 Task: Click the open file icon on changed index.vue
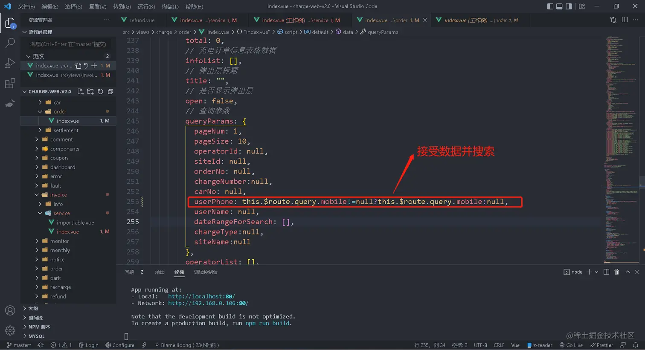point(78,66)
